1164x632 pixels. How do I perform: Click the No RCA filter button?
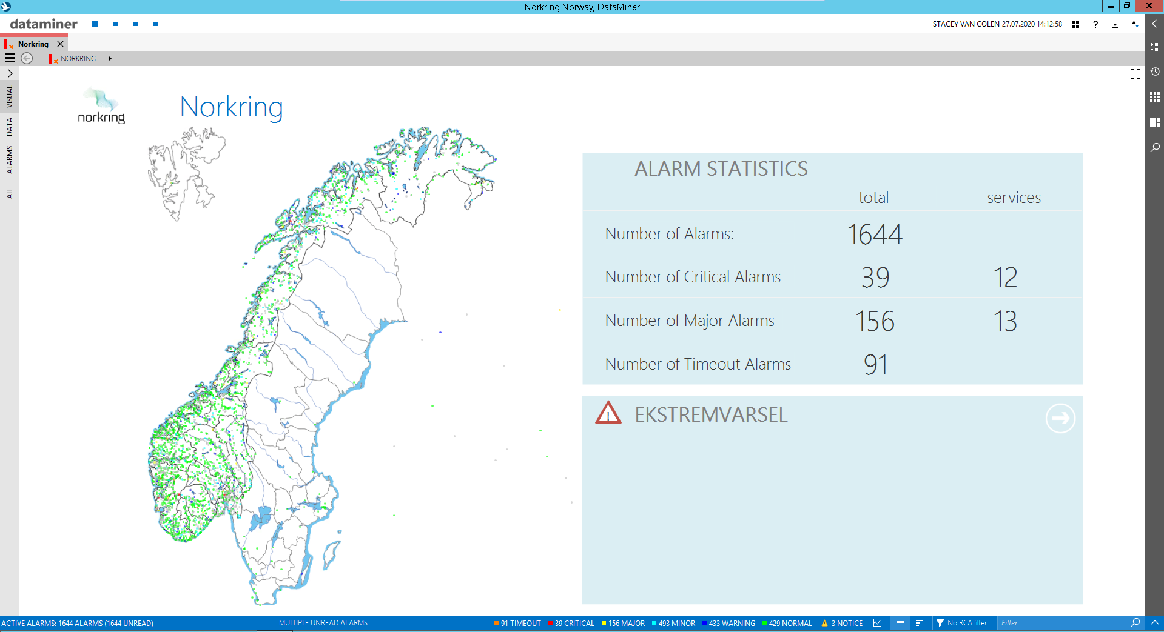(x=961, y=623)
